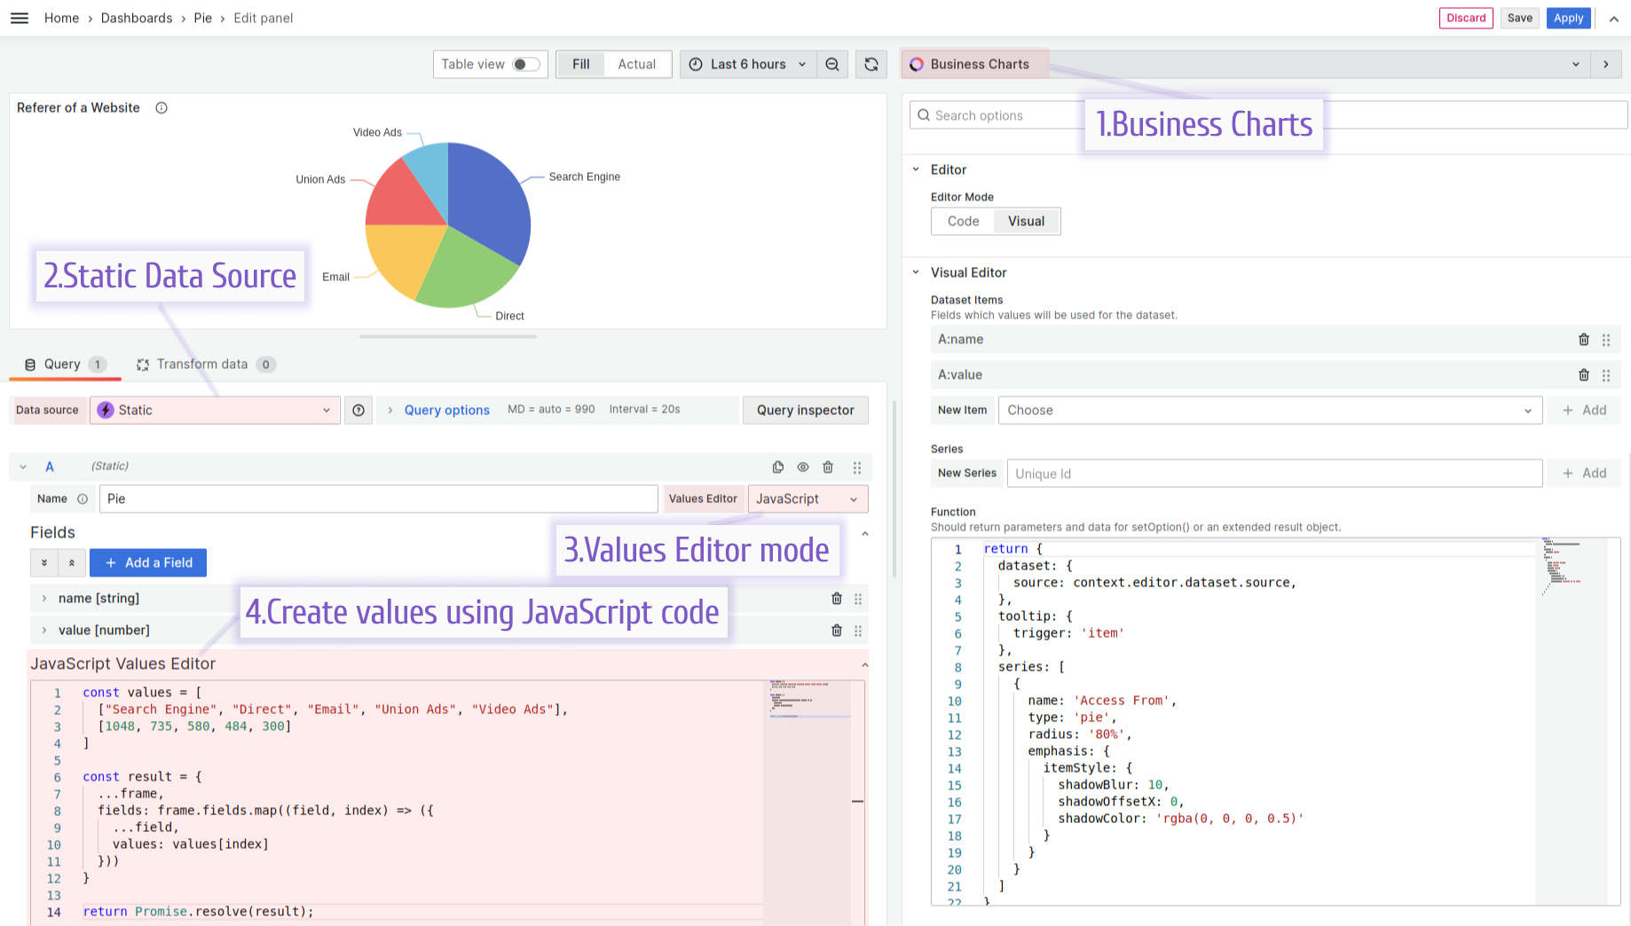Image resolution: width=1631 pixels, height=926 pixels.
Task: Click the zoom out time range icon
Action: 832,64
